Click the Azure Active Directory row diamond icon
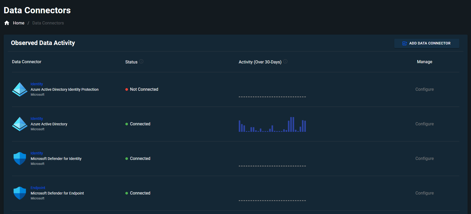 click(20, 124)
